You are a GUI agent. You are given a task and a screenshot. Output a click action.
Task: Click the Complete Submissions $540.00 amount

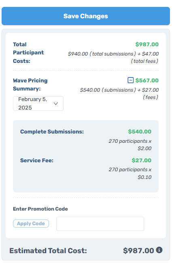pyautogui.click(x=140, y=131)
